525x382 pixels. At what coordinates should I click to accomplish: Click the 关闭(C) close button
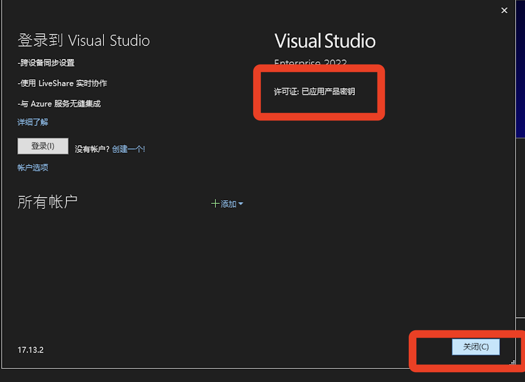pos(476,347)
